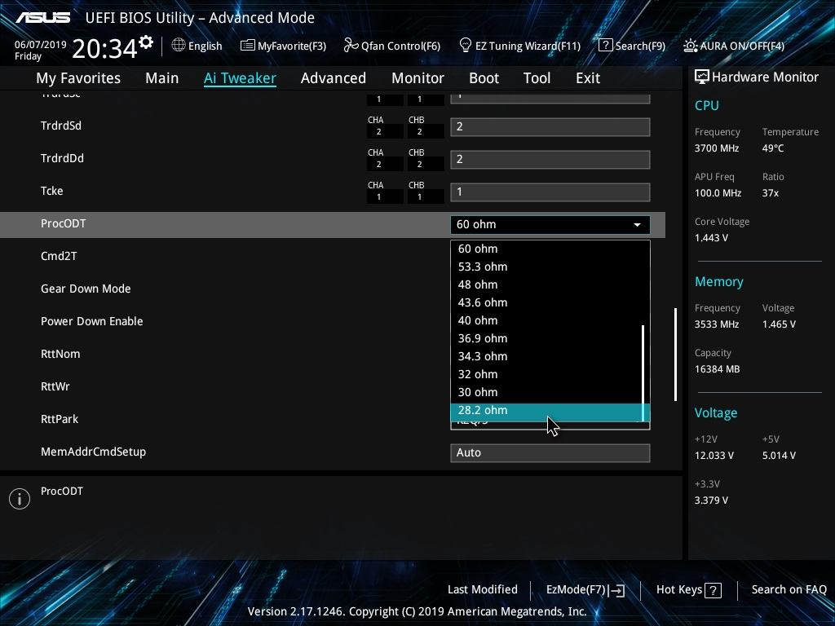The image size is (835, 626).
Task: Choose the 40 ohm option
Action: point(547,320)
